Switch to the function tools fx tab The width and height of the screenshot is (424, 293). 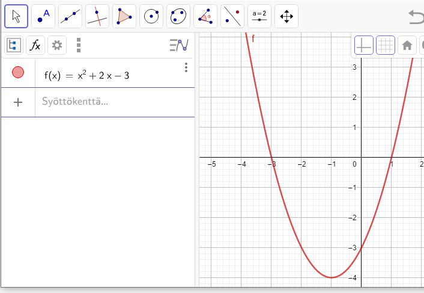(35, 45)
